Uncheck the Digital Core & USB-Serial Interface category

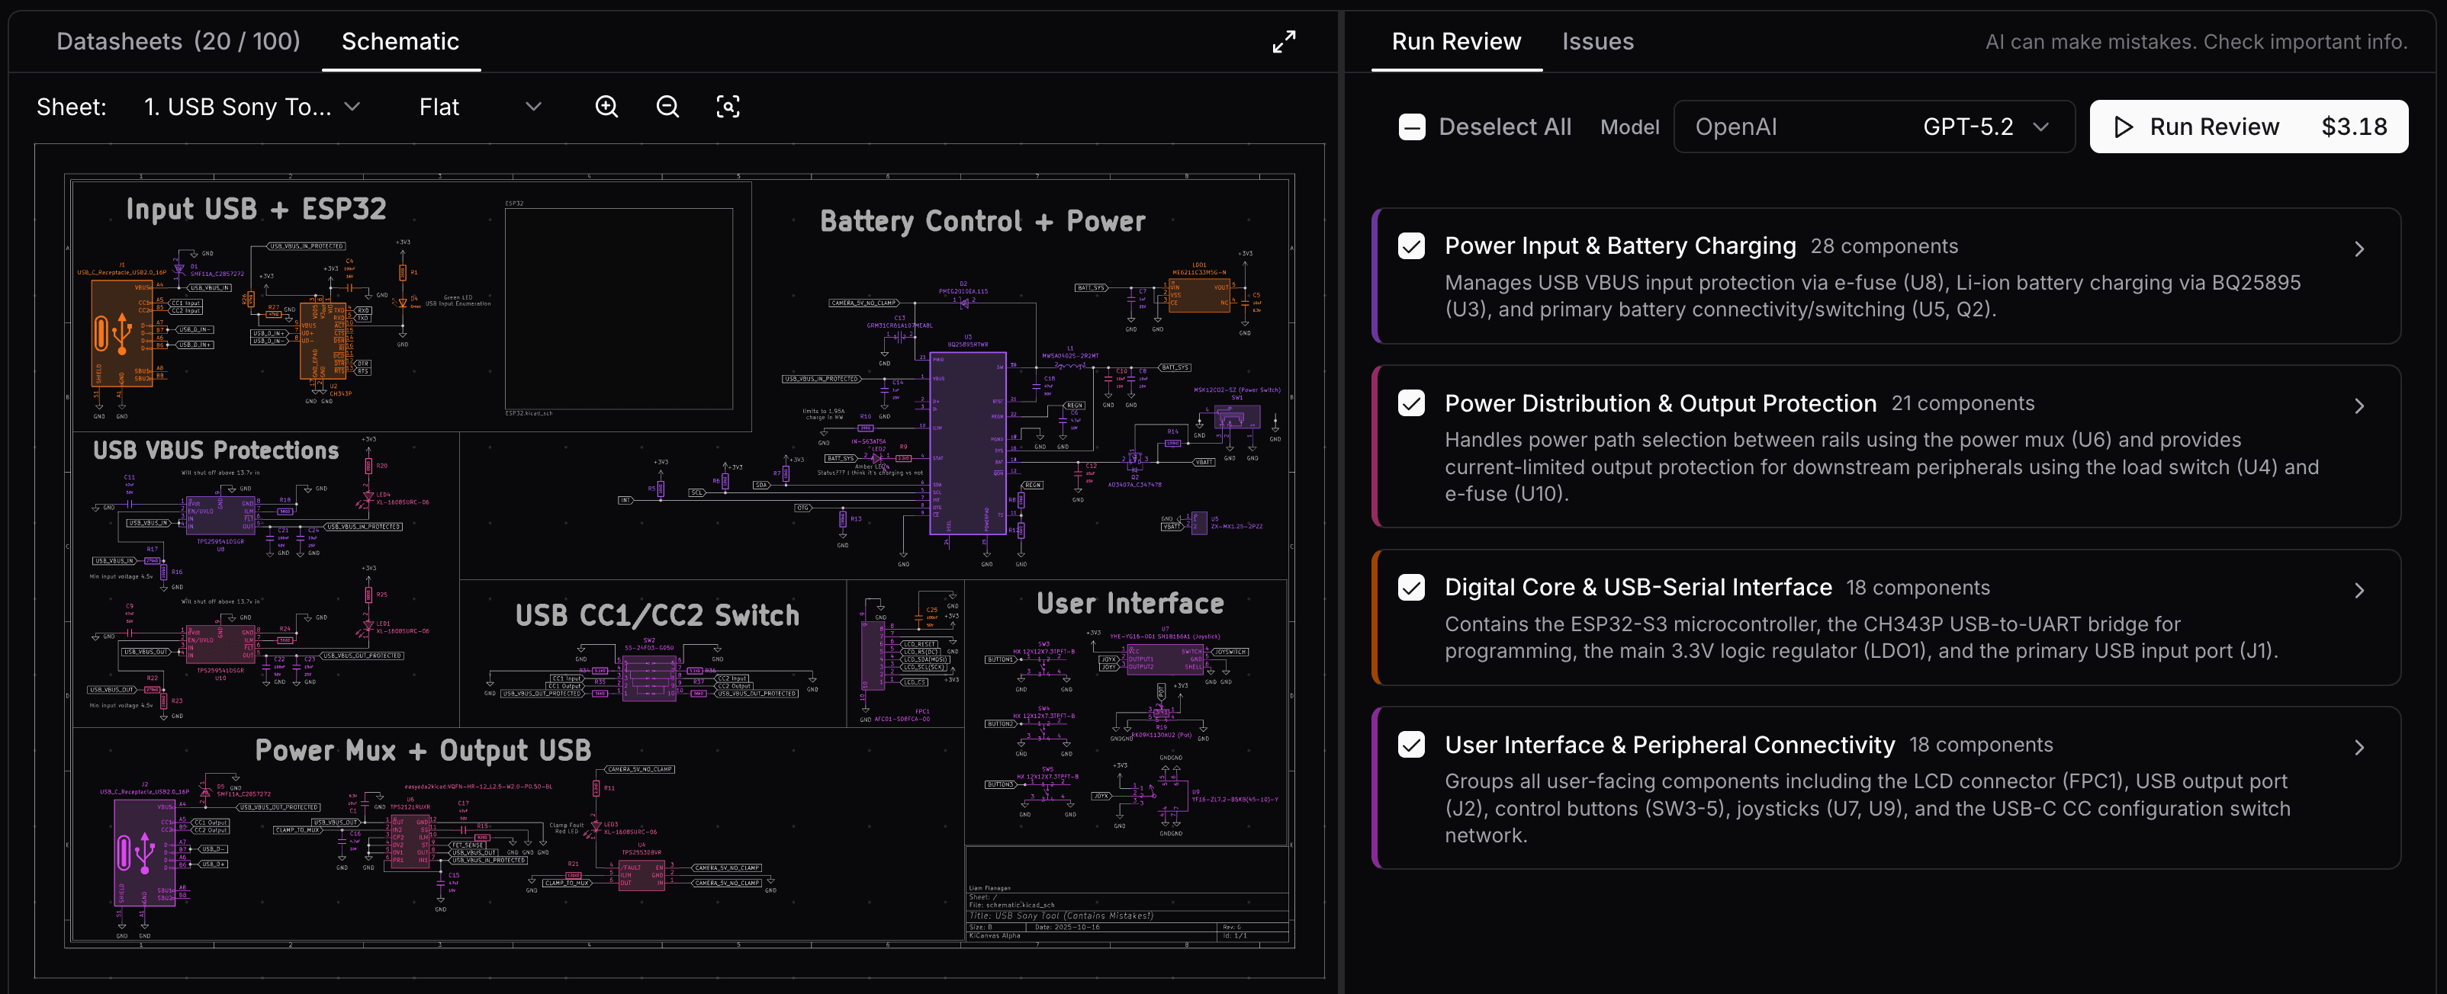click(1412, 587)
